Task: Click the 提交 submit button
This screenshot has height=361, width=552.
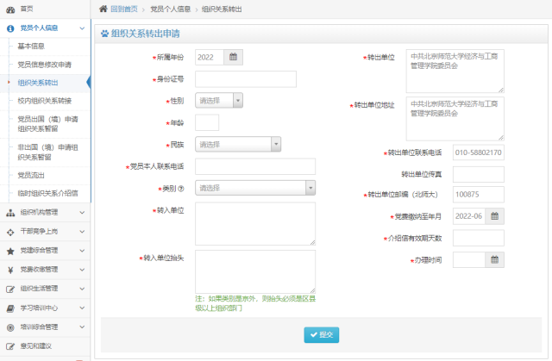Action: pos(322,334)
